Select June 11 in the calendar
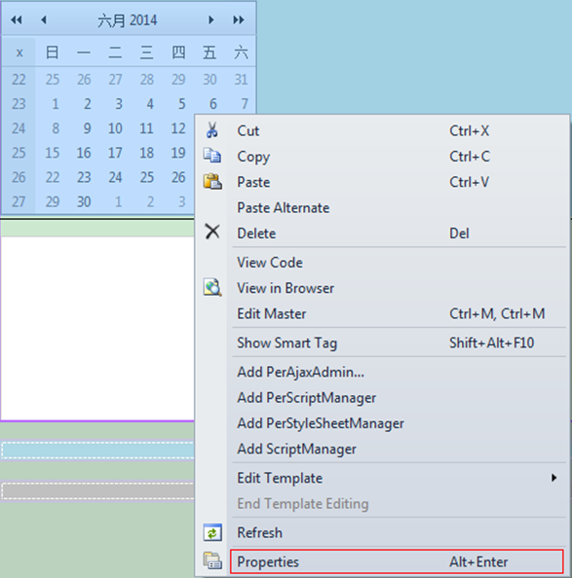This screenshot has width=572, height=578. (146, 128)
